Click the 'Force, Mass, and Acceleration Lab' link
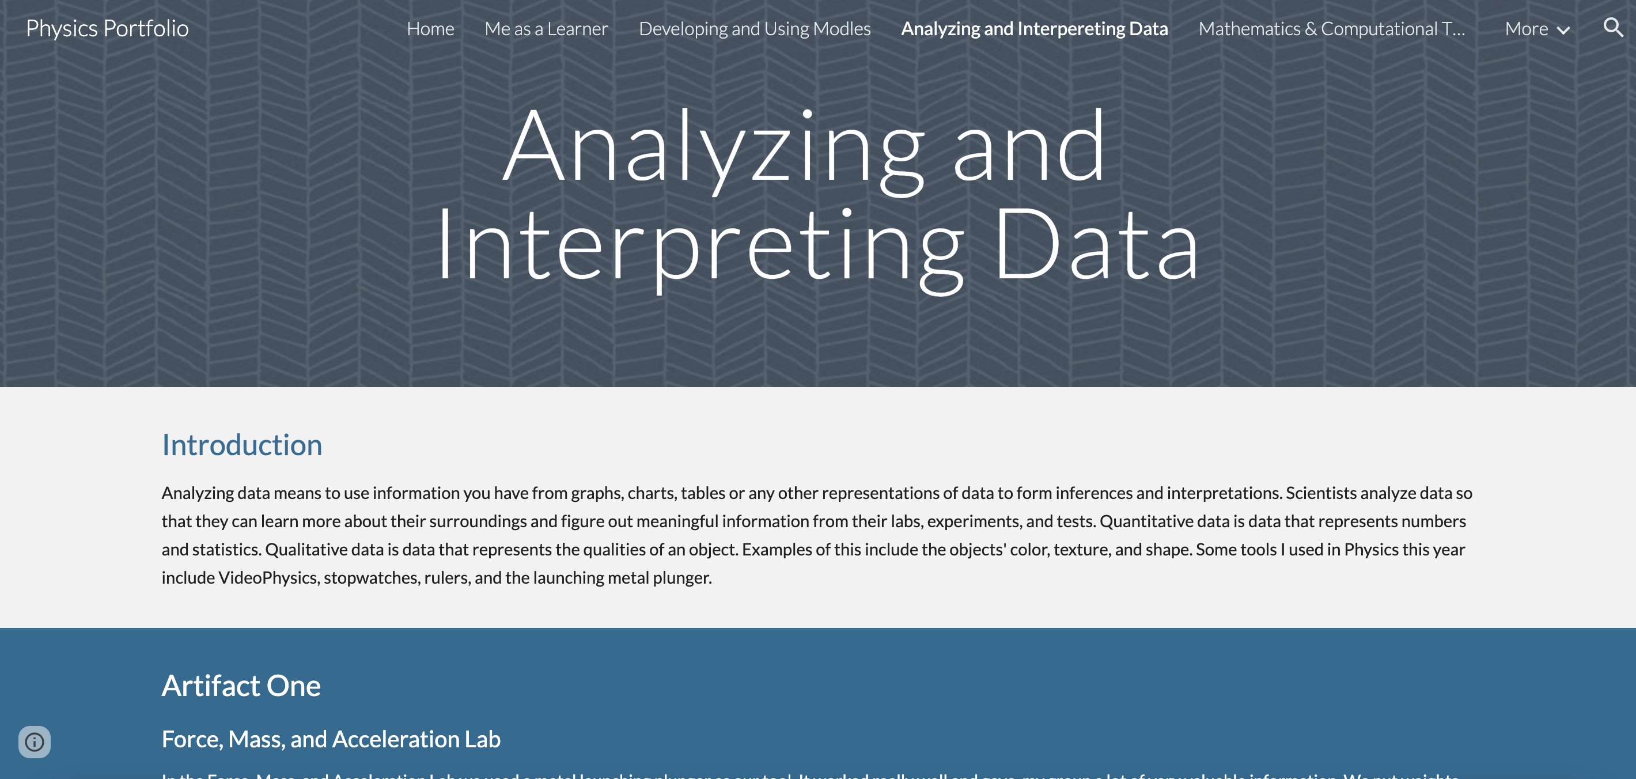This screenshot has width=1636, height=779. point(331,738)
